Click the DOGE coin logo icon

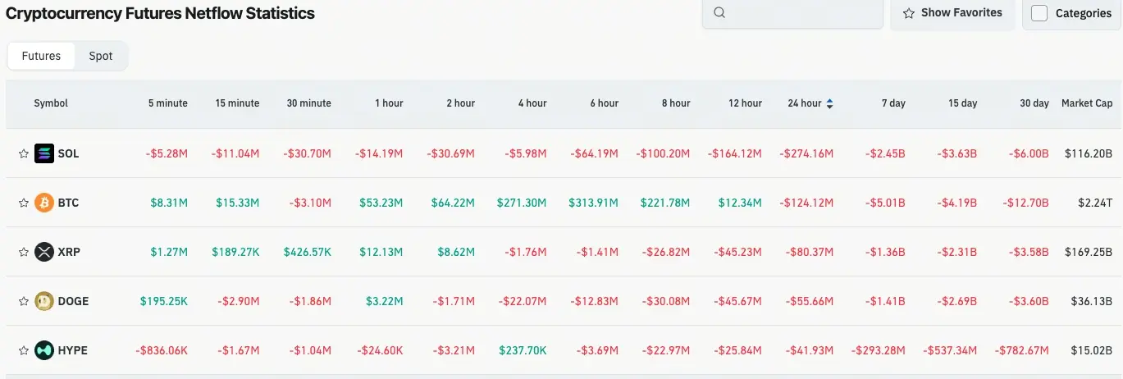(44, 301)
